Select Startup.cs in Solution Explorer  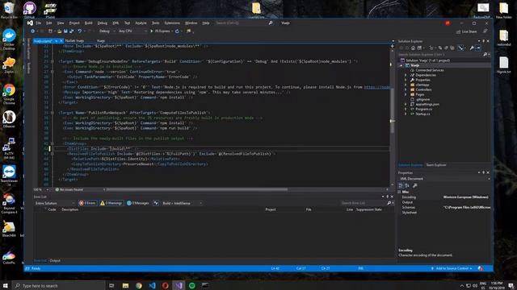pos(422,114)
